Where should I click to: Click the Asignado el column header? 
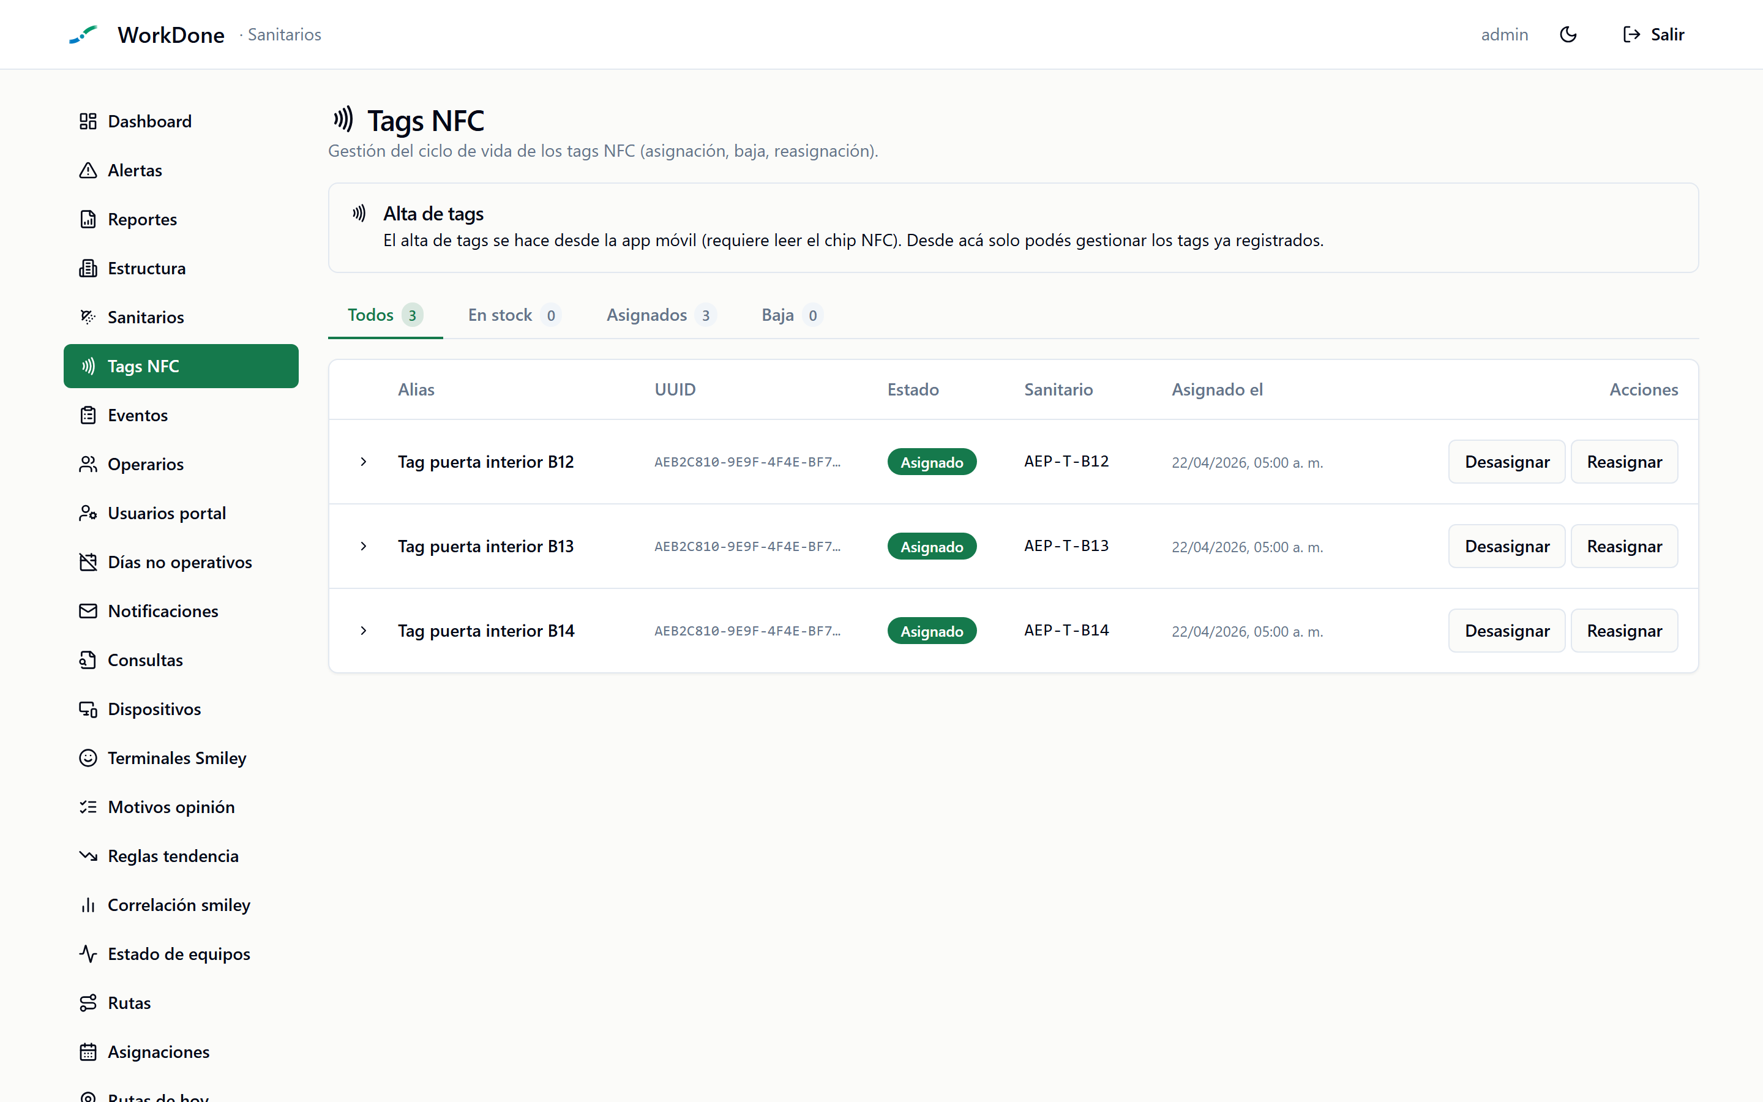coord(1216,389)
